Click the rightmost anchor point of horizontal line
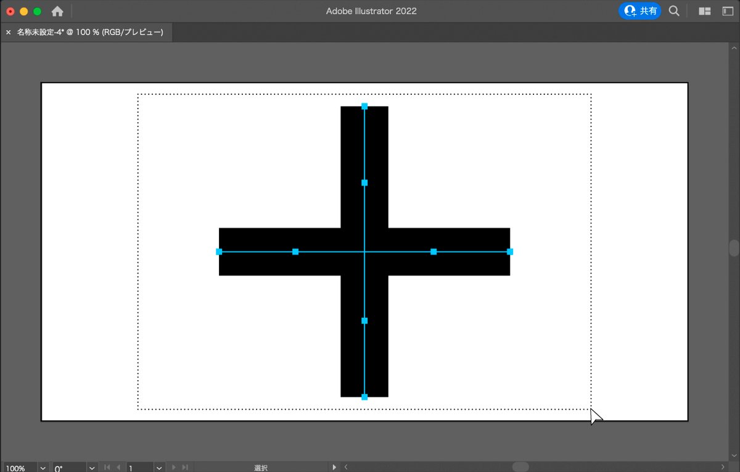The height and width of the screenshot is (472, 740). click(510, 251)
